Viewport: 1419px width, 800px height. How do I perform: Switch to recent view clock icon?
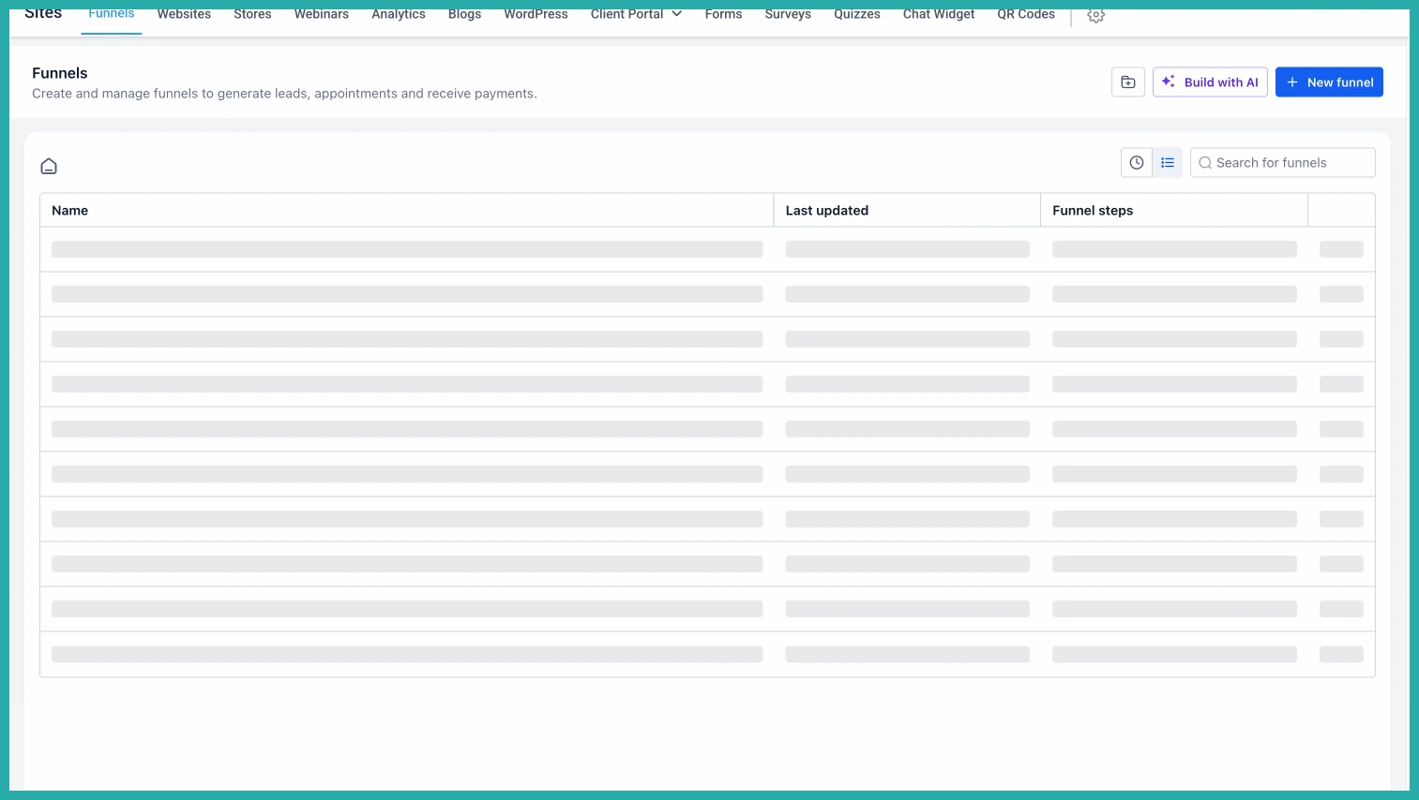coord(1137,163)
